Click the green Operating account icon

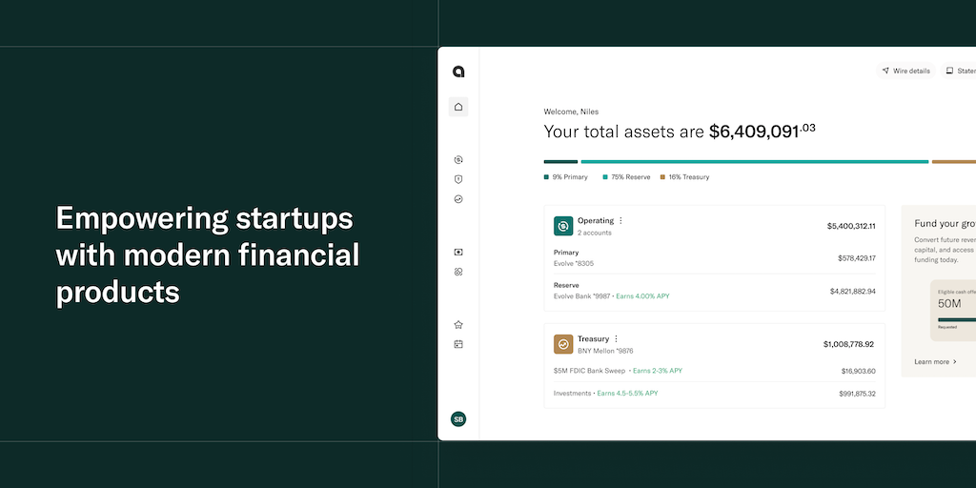[x=563, y=226]
